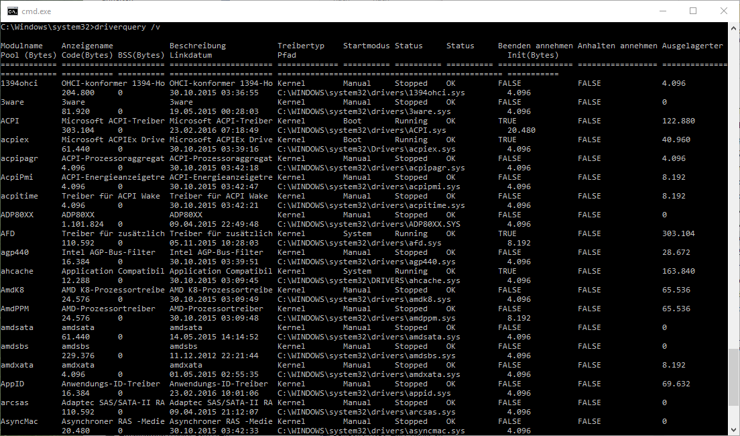
Task: Click the AmdK8 driver entry
Action: click(12, 289)
